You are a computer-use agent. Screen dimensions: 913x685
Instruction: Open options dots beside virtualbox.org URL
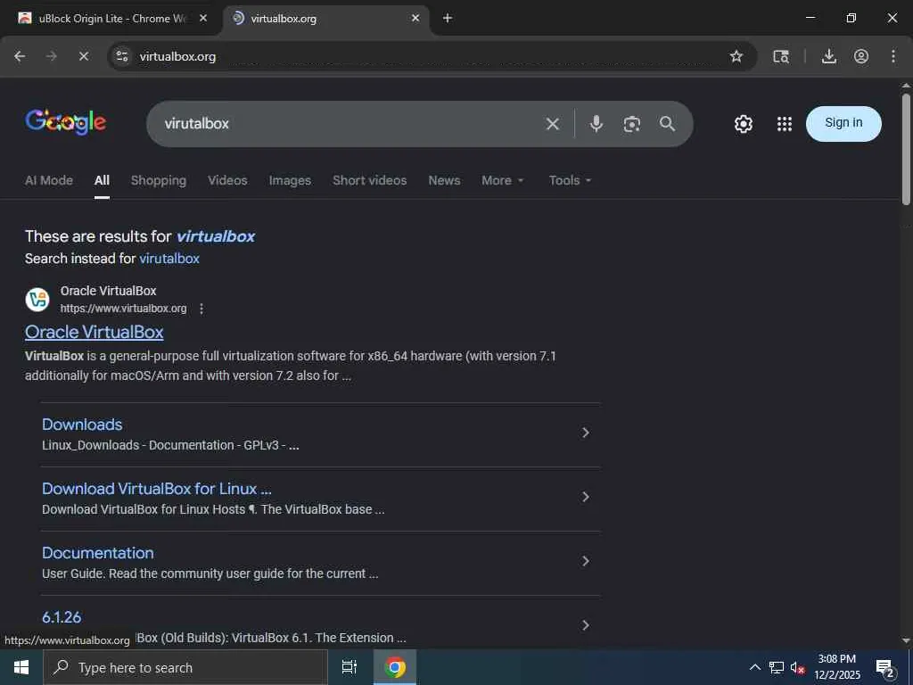tap(202, 309)
